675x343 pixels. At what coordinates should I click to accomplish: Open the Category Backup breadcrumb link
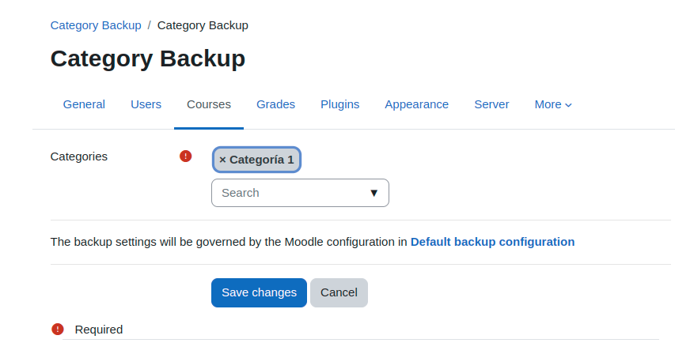click(96, 25)
